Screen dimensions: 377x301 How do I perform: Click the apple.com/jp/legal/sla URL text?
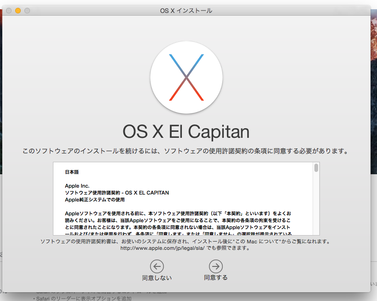162,248
